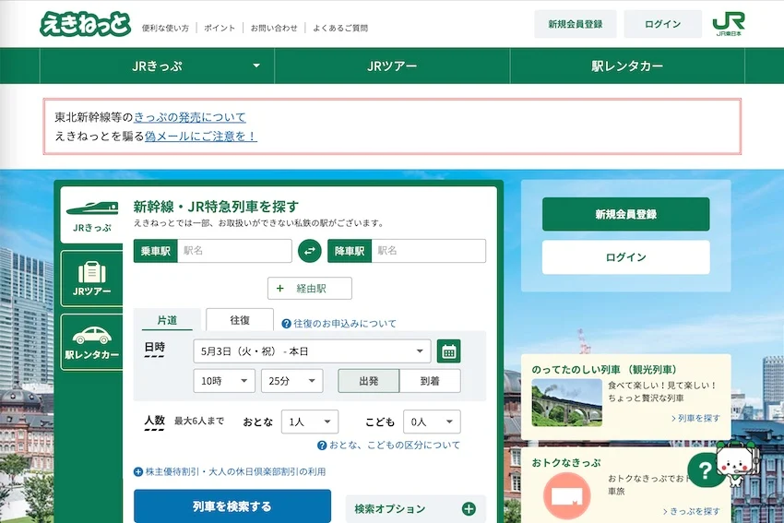The width and height of the screenshot is (784, 523).
Task: Click question icon beside 往復のお申込みについて
Action: coord(286,324)
